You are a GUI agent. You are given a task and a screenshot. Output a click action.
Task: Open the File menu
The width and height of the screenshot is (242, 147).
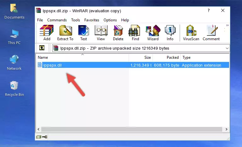(40, 20)
